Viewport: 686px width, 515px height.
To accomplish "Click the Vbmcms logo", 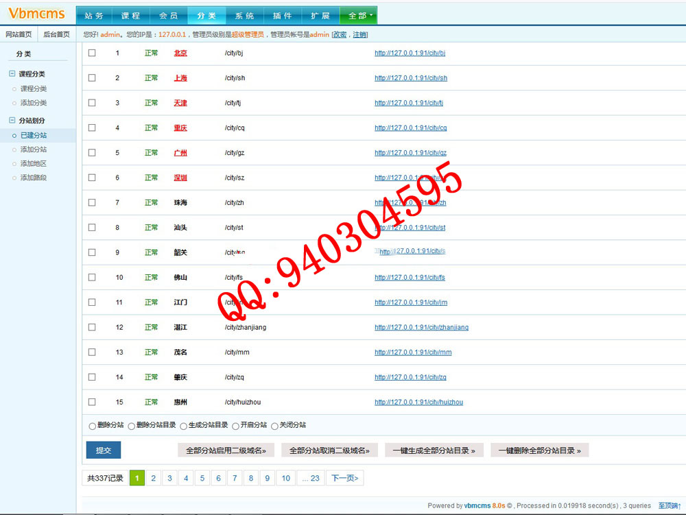I will click(36, 14).
